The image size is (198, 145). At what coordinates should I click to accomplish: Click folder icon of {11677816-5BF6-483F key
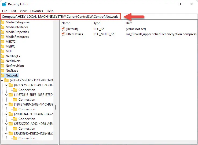(11, 95)
